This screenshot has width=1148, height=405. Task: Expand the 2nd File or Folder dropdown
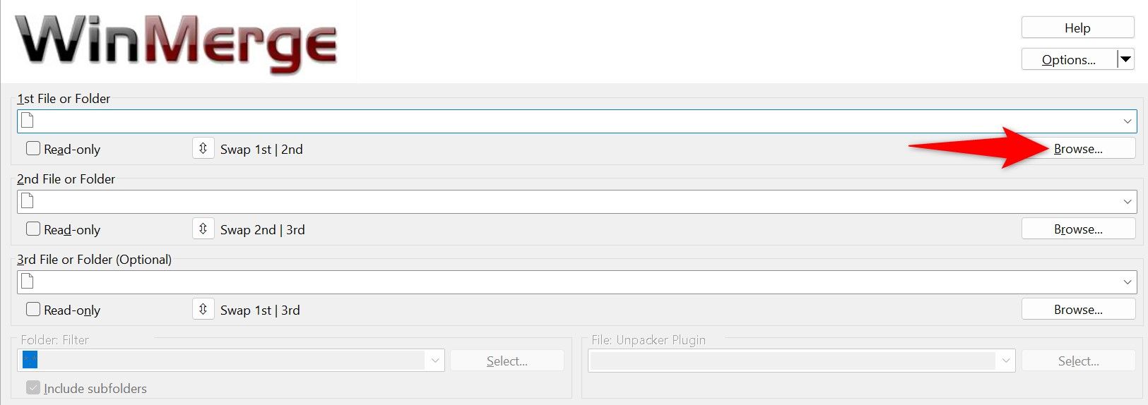(x=1127, y=202)
